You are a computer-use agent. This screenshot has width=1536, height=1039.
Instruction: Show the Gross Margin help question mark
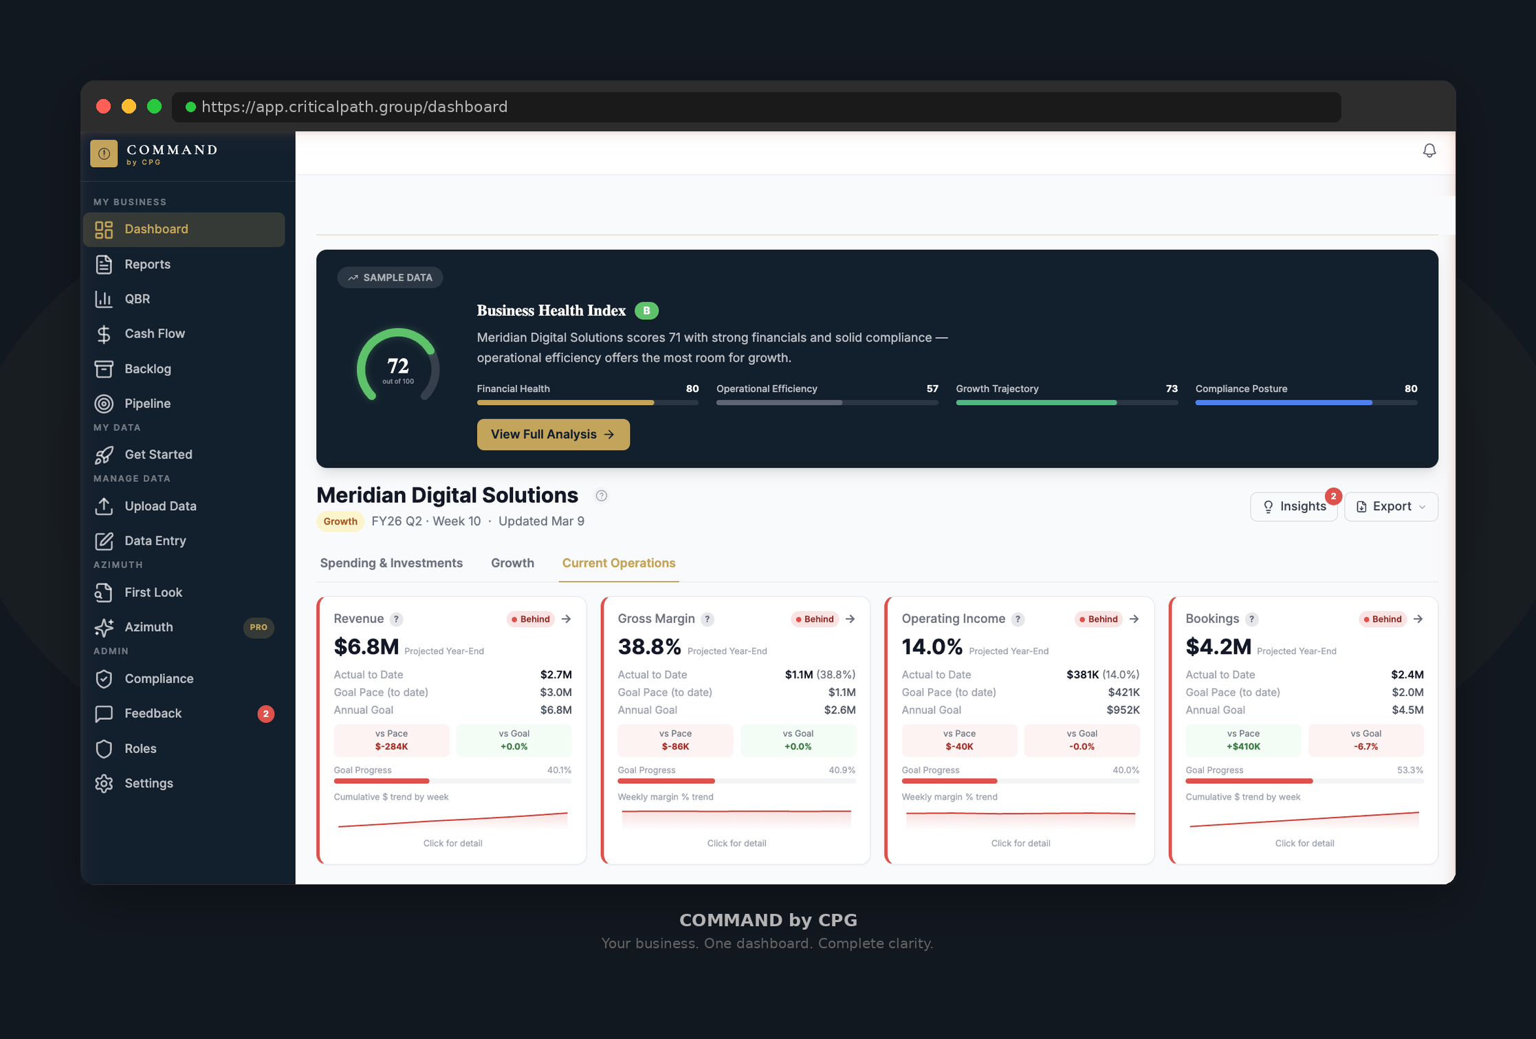(x=707, y=619)
